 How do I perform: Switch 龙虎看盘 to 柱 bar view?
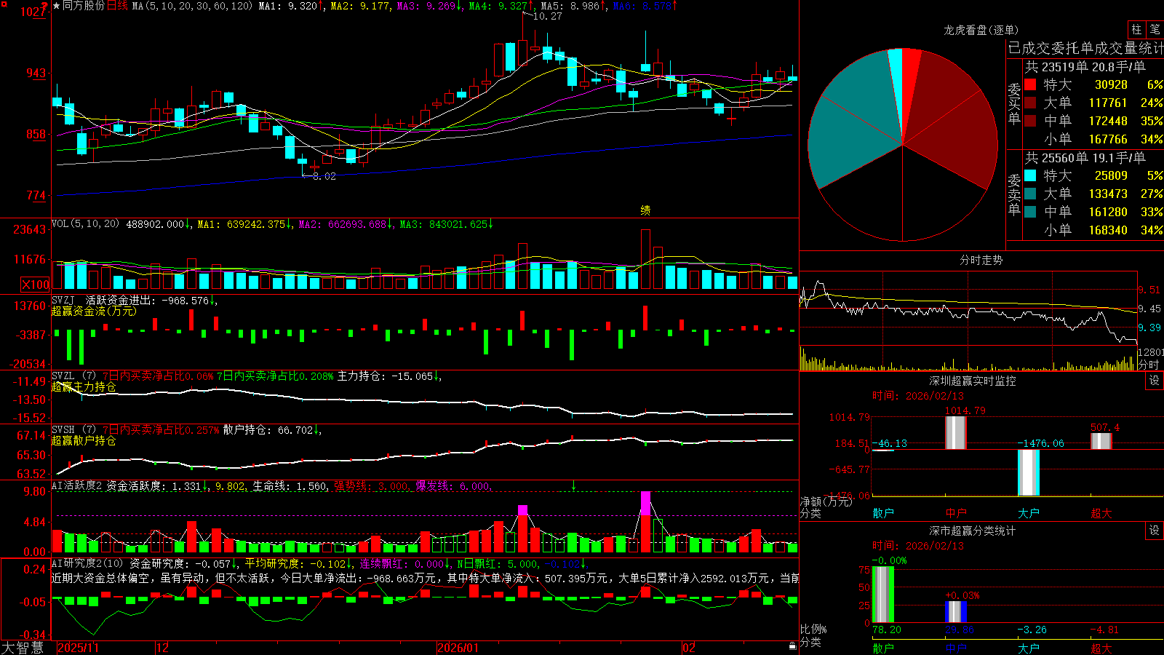[1136, 29]
